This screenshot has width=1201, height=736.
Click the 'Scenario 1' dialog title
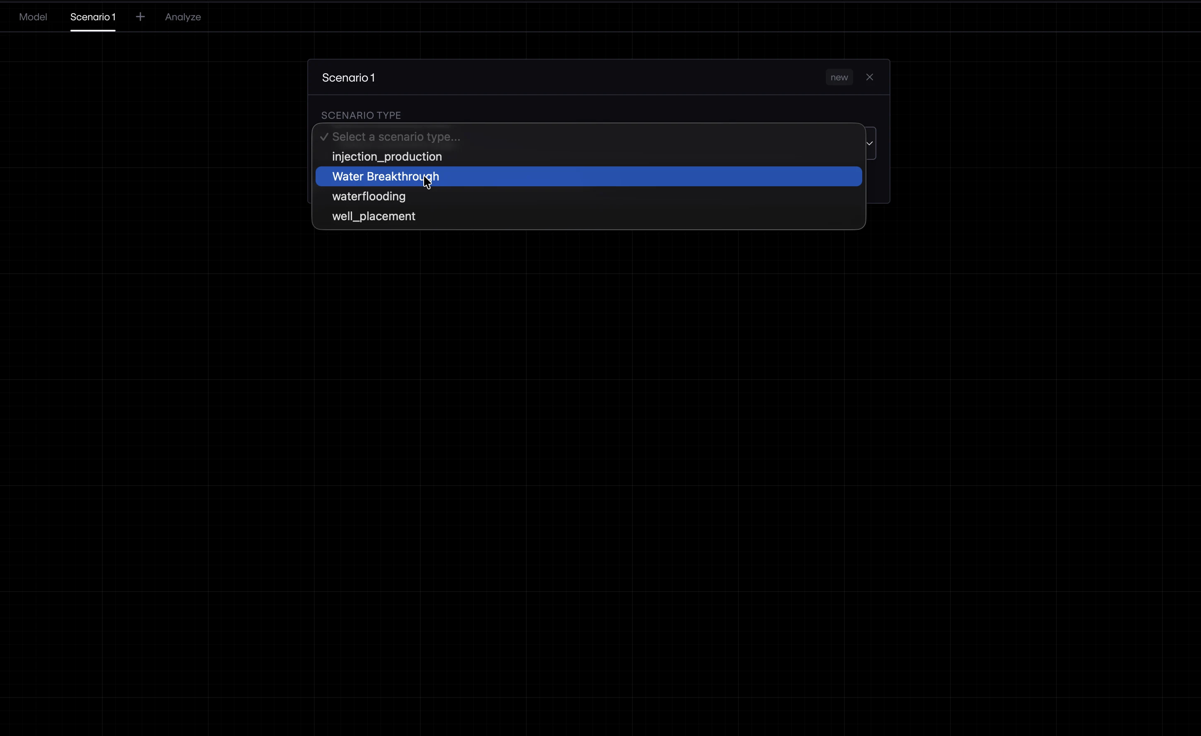[x=348, y=77]
